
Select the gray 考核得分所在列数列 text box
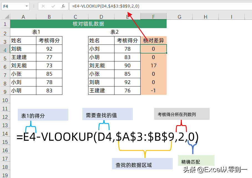coord(182,114)
